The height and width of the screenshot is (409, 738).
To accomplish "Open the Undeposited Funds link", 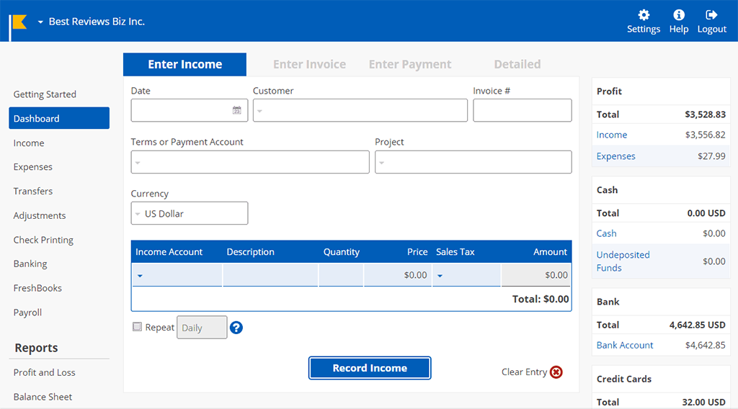I will pos(623,261).
